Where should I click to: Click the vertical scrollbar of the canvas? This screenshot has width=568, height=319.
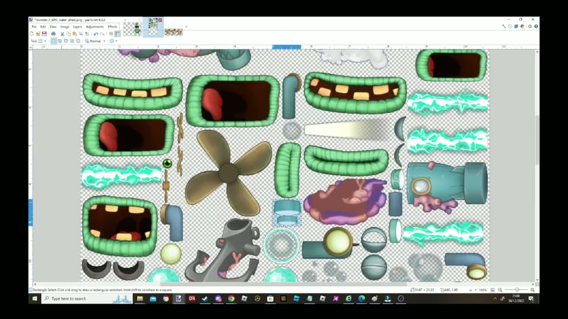[x=537, y=140]
